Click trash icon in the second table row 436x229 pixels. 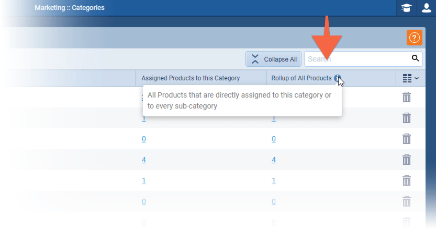tap(407, 118)
